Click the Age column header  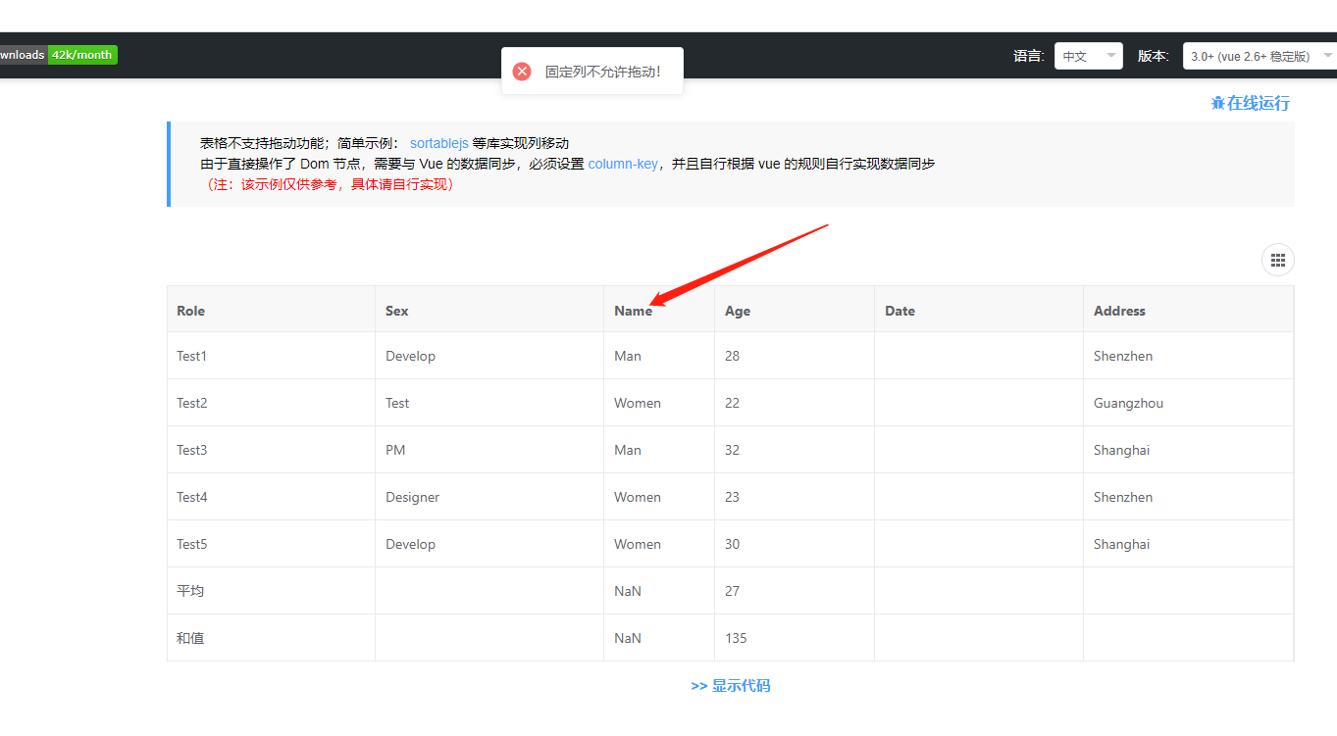pyautogui.click(x=795, y=310)
